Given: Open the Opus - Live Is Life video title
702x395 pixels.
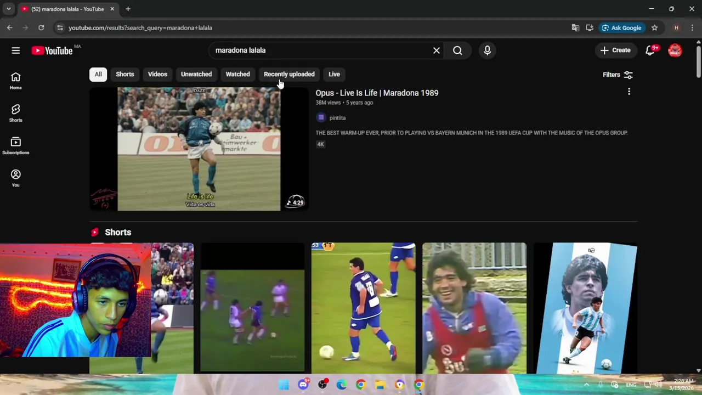Looking at the screenshot, I should point(377,93).
